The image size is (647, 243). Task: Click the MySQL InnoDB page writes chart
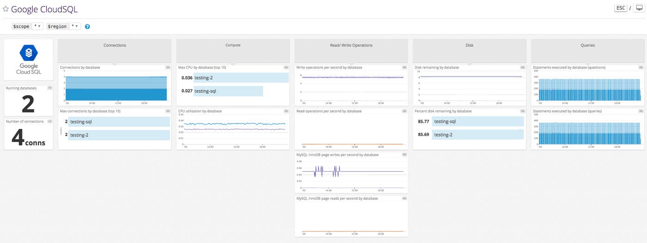352,174
